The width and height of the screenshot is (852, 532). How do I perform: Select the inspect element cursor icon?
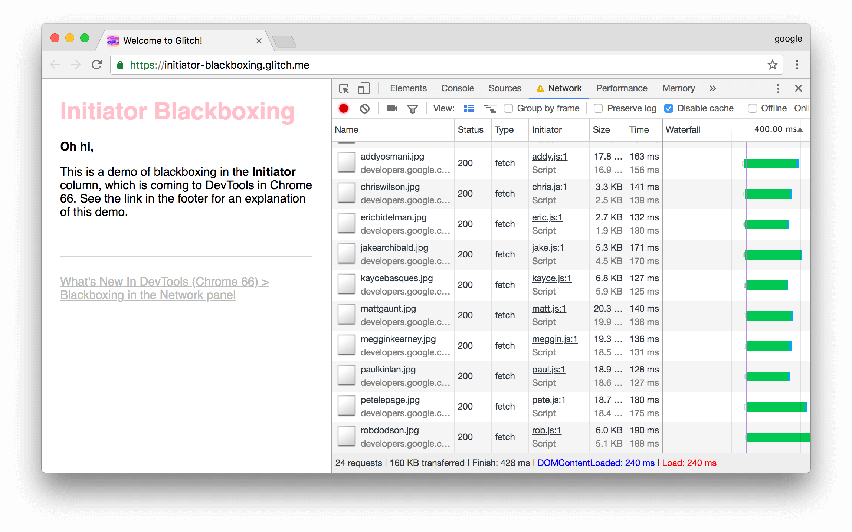344,89
